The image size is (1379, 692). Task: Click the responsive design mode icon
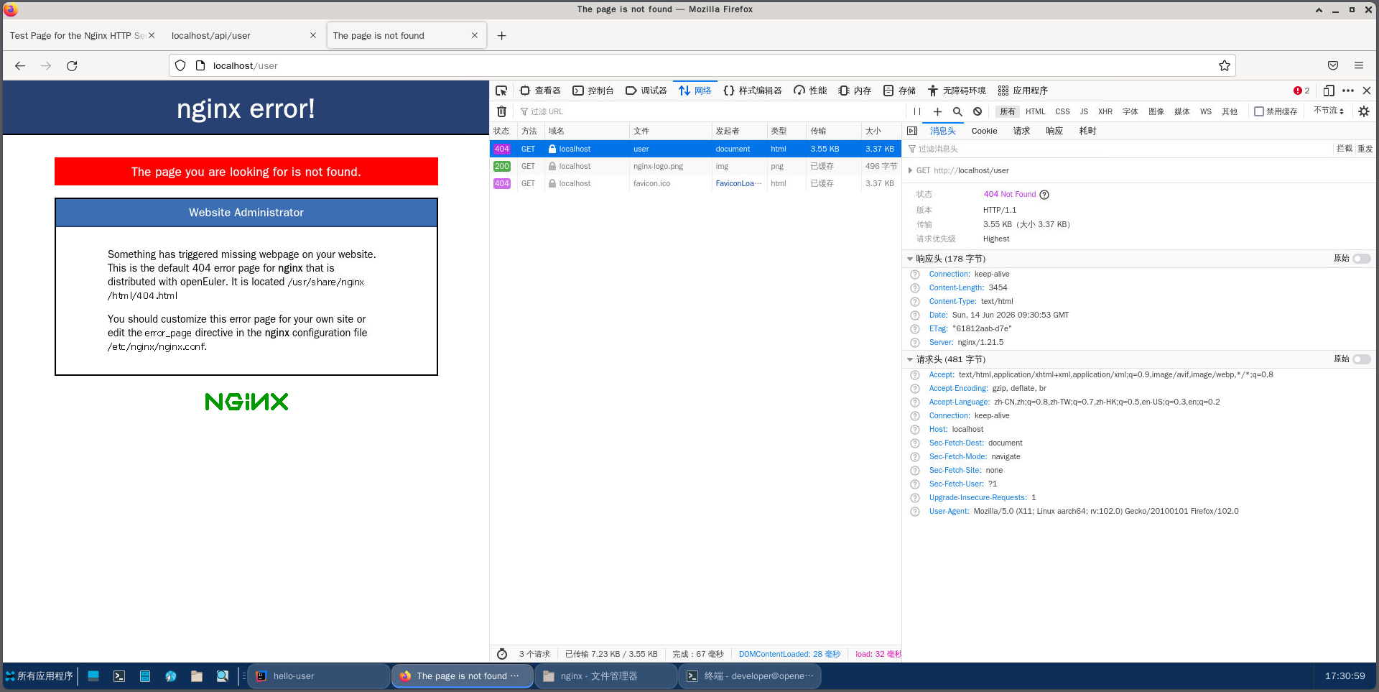[x=1329, y=91]
